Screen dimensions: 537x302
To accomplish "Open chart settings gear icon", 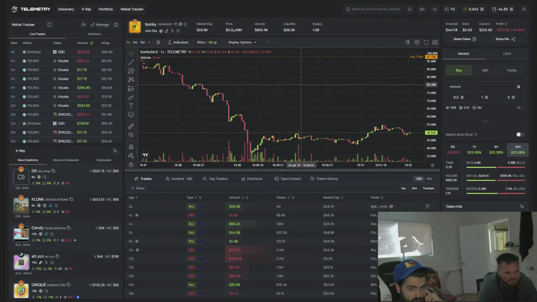I will tap(417, 42).
